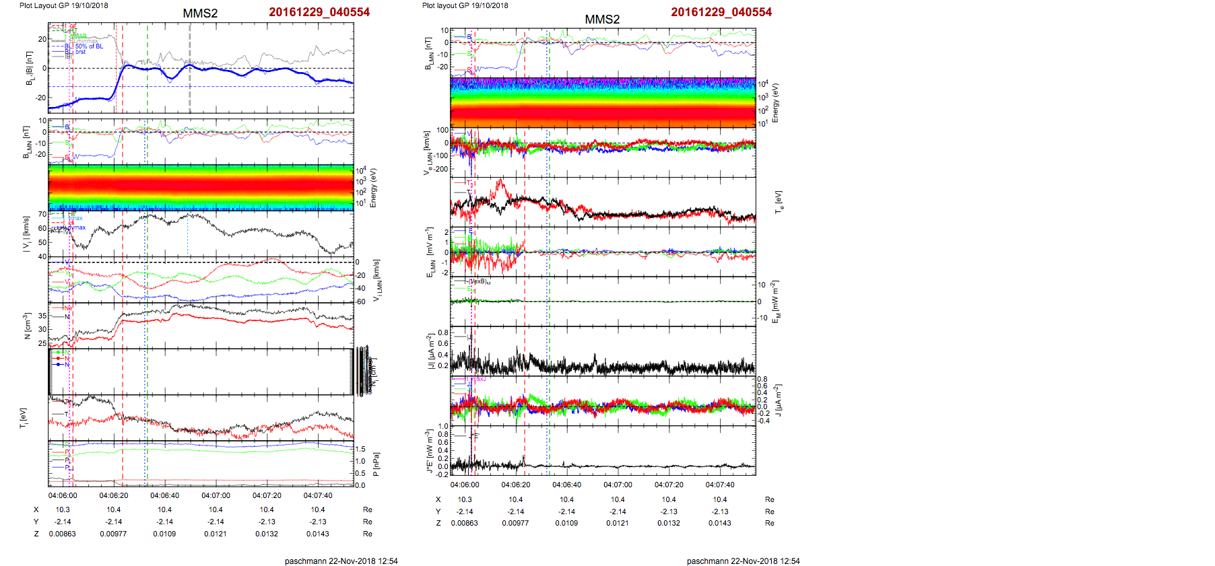Select the right J*E bottom panel
The height and width of the screenshot is (566, 1215).
[x=603, y=450]
